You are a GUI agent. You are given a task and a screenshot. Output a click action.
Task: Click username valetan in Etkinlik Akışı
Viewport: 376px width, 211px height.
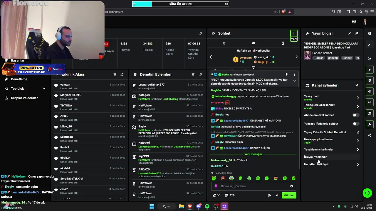coord(65,85)
